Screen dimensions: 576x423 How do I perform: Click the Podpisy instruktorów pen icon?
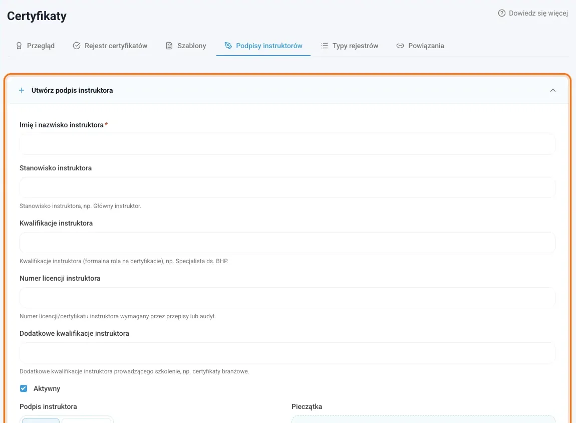pyautogui.click(x=228, y=46)
